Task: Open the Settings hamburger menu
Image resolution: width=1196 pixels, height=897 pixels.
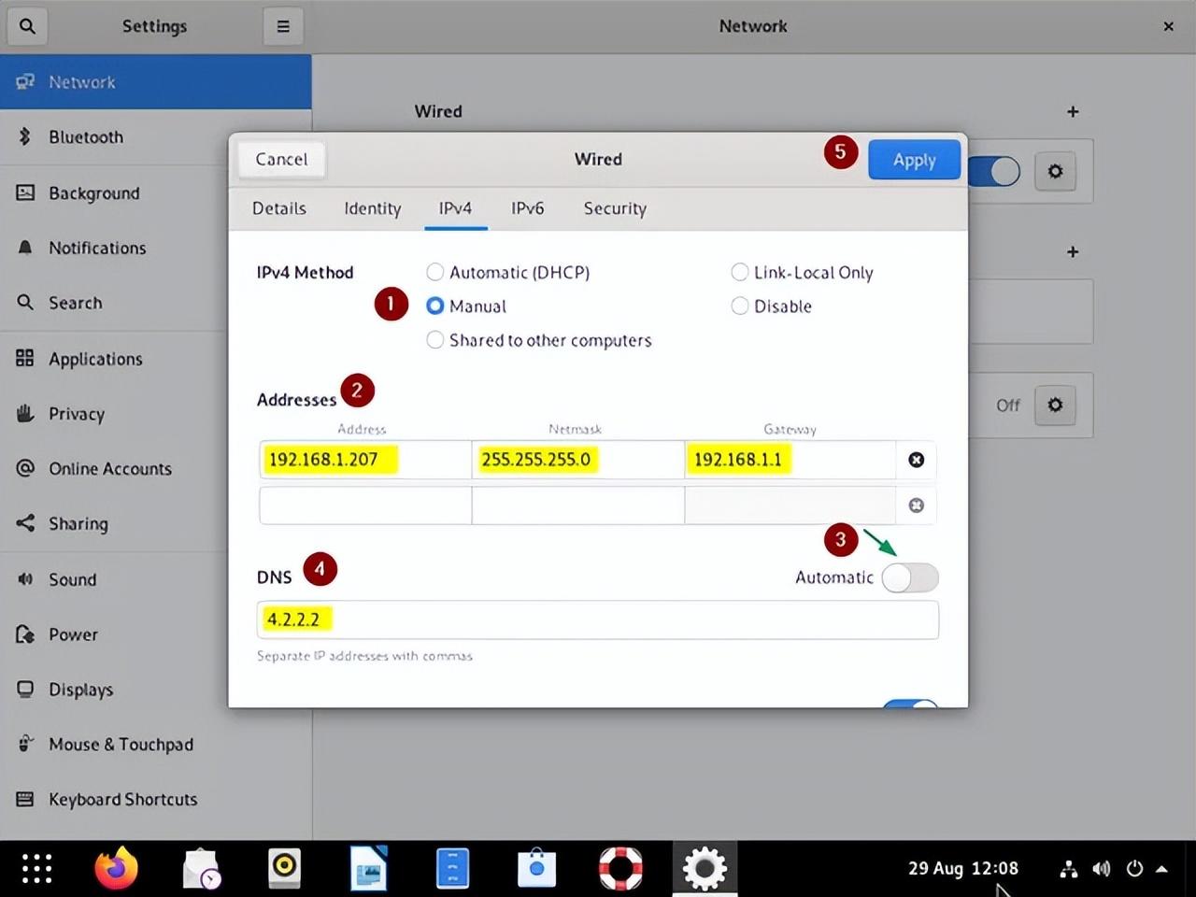Action: click(x=283, y=26)
